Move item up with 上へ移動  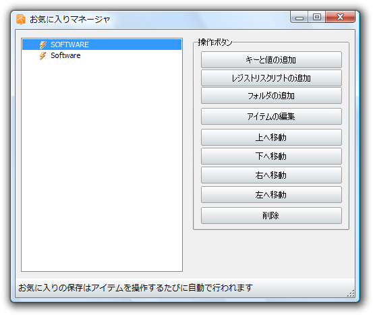tap(271, 138)
